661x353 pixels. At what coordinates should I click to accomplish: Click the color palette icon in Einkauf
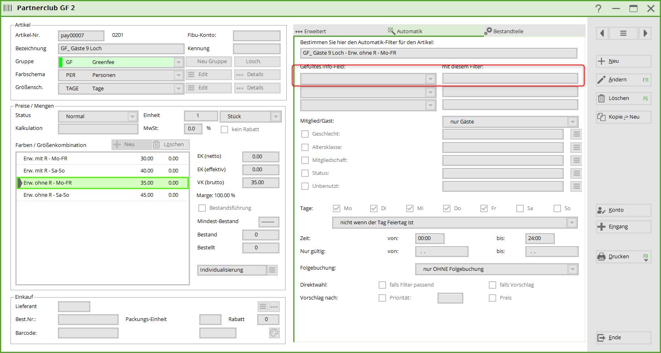(x=274, y=333)
